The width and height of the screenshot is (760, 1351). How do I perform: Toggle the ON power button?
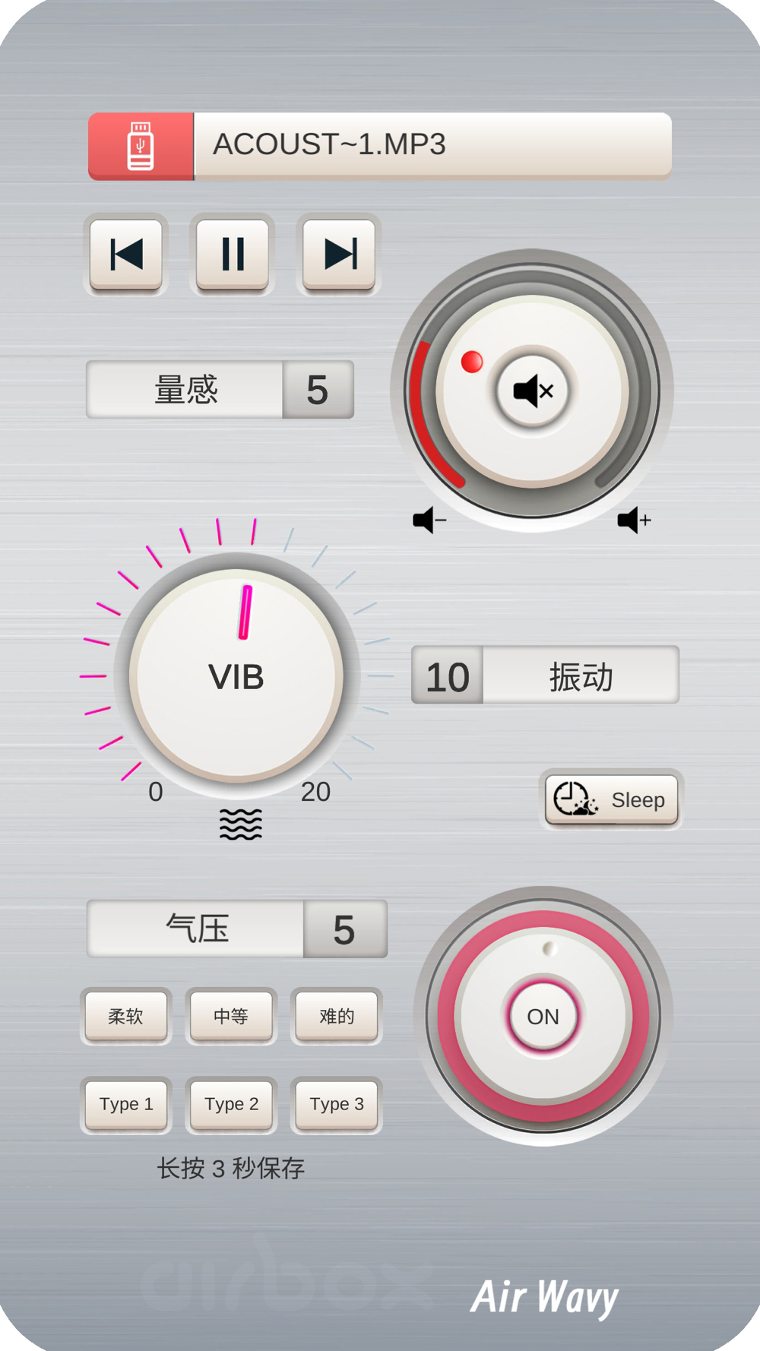543,1016
